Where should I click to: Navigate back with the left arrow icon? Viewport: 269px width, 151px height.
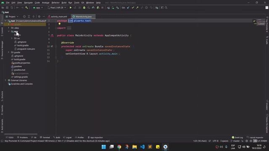click(17, 8)
